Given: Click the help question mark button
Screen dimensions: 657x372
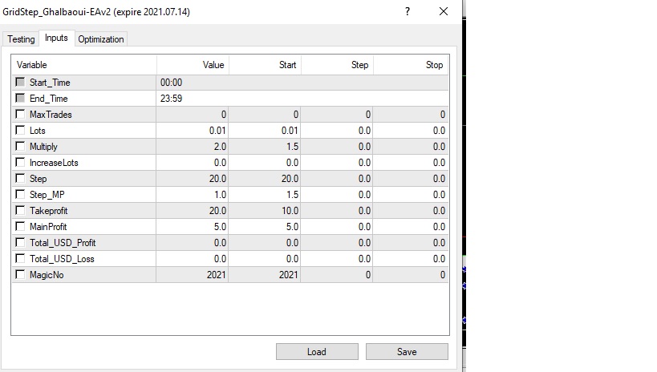Looking at the screenshot, I should pos(408,12).
